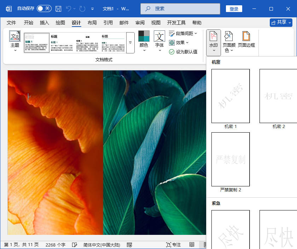Click the macro recording icon in status bar

tap(129, 245)
